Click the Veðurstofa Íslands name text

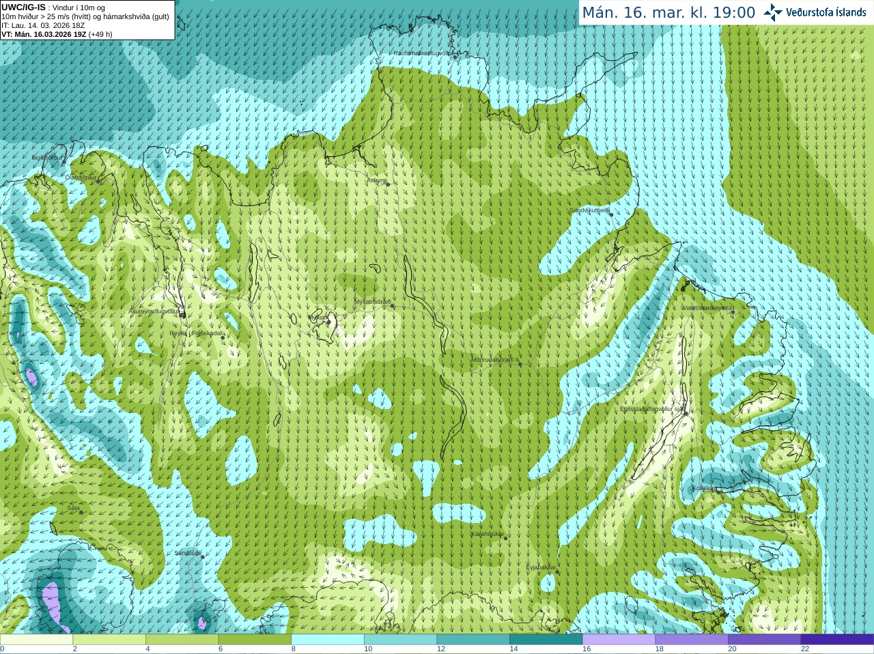[826, 12]
